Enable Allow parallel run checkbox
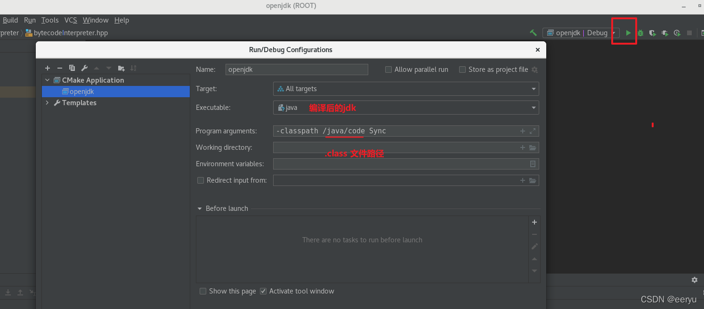This screenshot has width=704, height=309. pyautogui.click(x=388, y=70)
